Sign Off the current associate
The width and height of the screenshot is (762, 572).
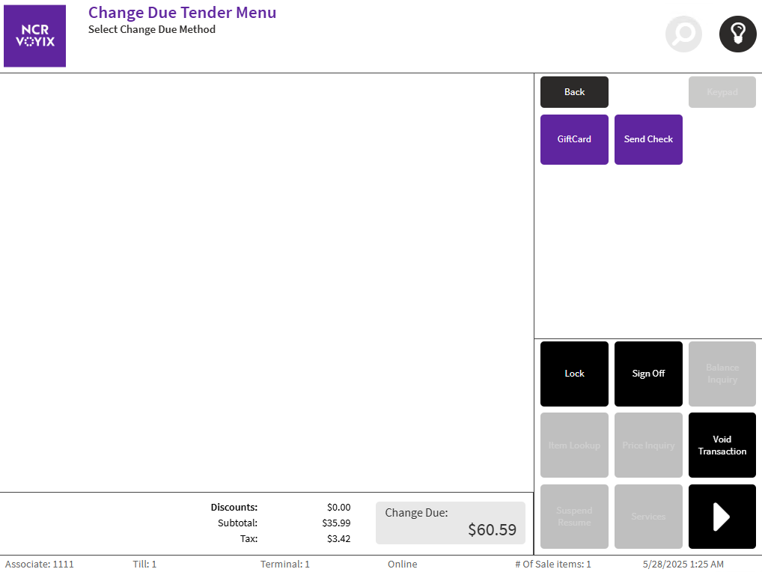(x=648, y=374)
